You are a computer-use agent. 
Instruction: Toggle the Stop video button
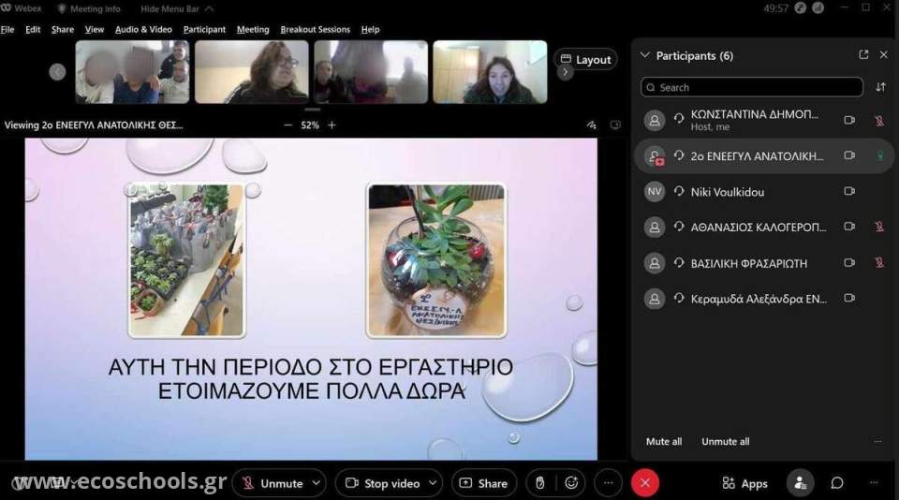(x=382, y=483)
